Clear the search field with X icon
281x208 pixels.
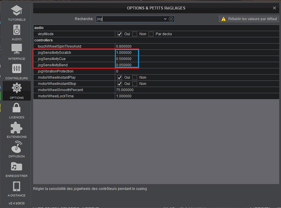[171, 19]
